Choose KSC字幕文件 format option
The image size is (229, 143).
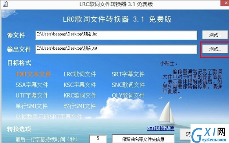[80, 85]
